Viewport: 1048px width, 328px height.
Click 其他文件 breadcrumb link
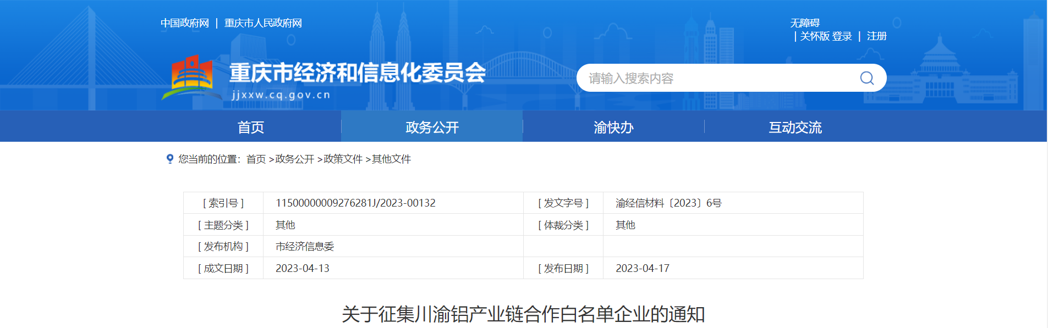(391, 159)
